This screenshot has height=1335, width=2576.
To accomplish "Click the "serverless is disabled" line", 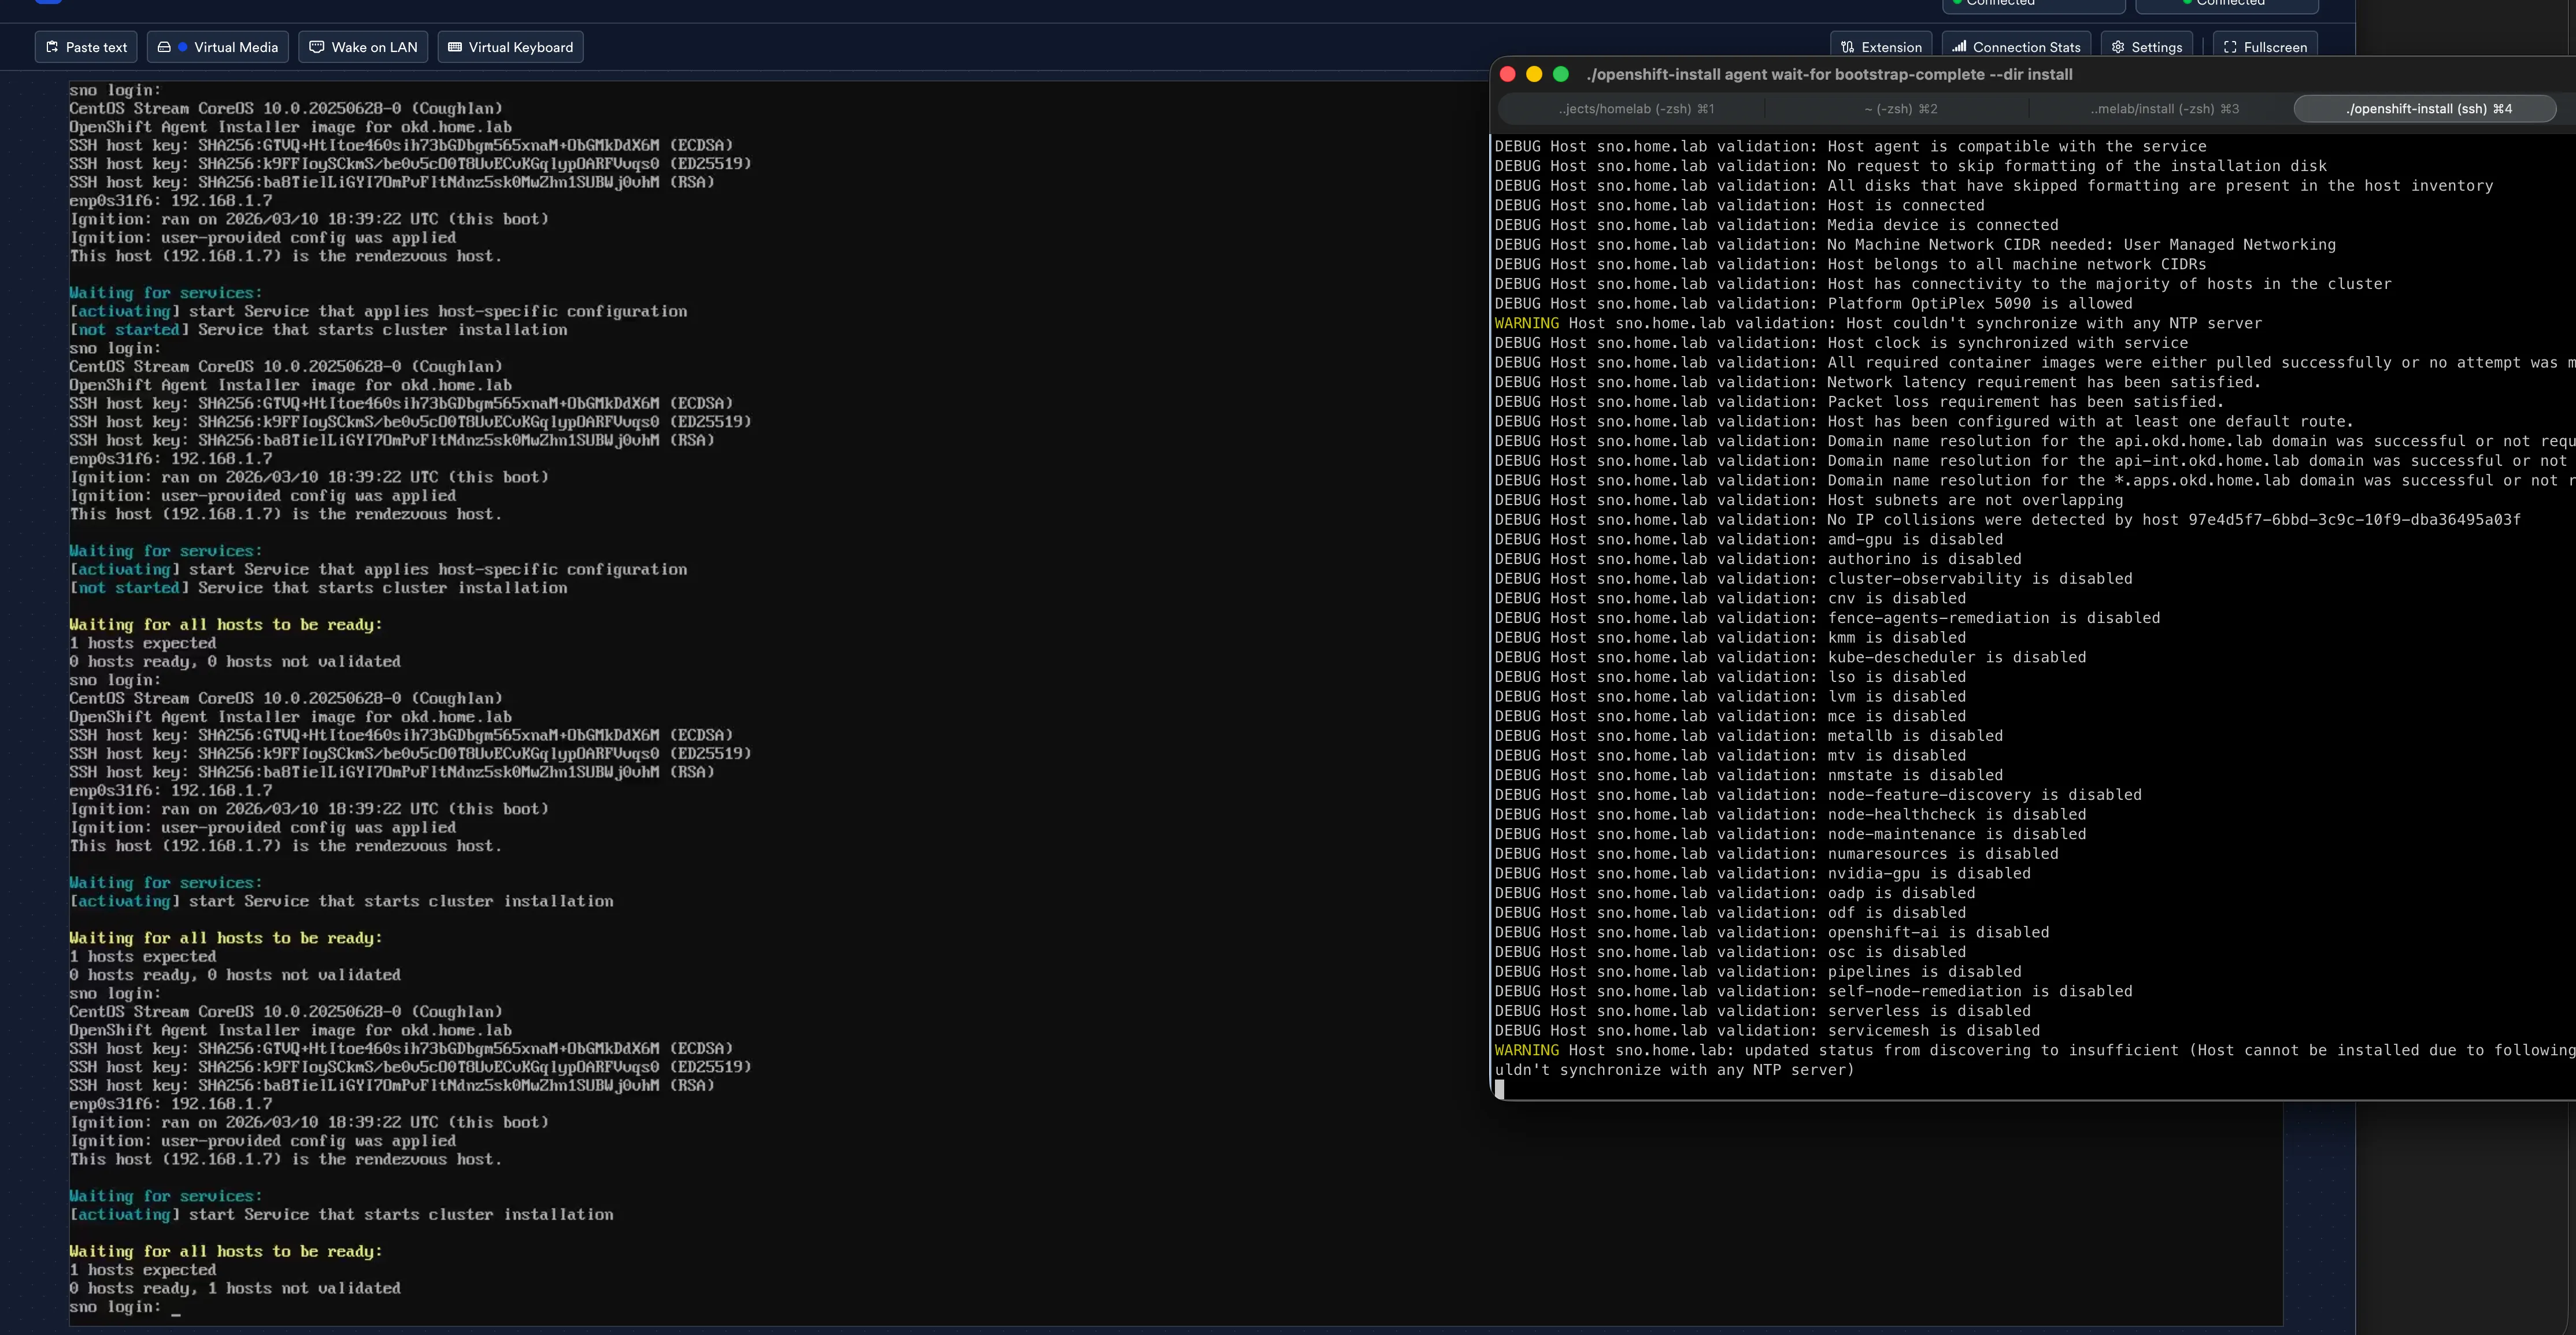I will tap(1763, 1011).
